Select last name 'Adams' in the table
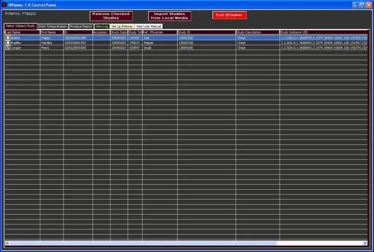This screenshot has width=374, height=252. [15, 38]
